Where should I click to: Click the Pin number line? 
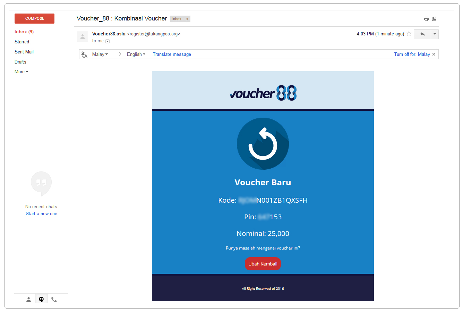tap(263, 217)
